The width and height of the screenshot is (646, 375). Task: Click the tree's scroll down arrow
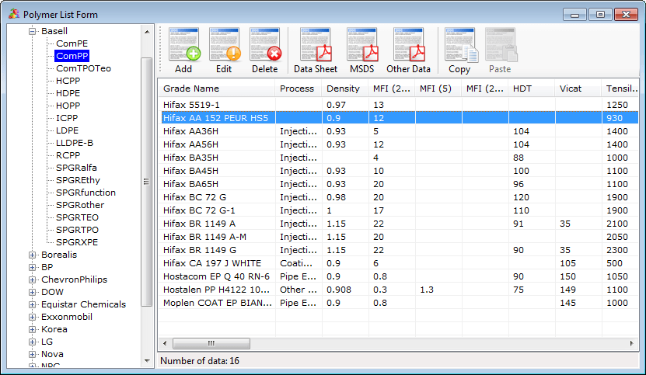click(x=147, y=361)
